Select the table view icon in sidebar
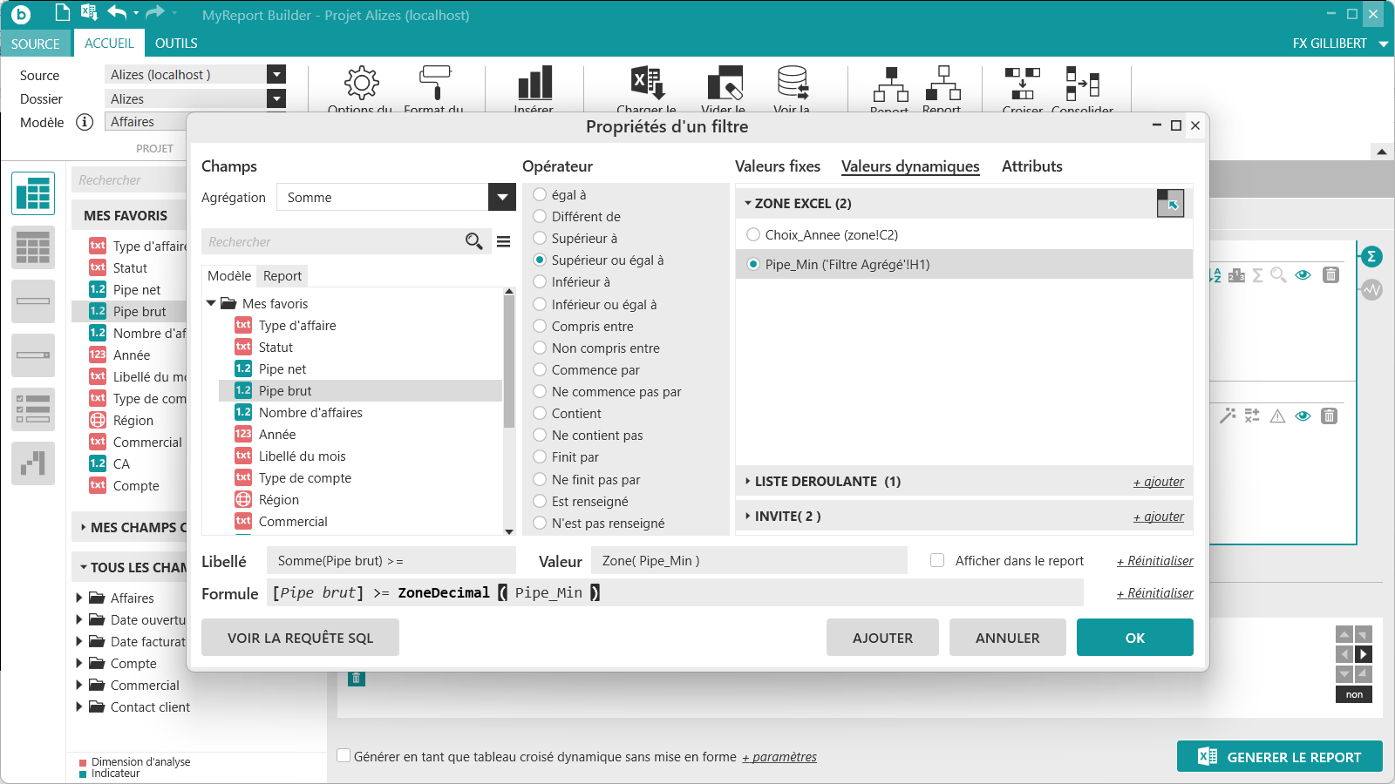This screenshot has width=1395, height=784. (x=33, y=193)
